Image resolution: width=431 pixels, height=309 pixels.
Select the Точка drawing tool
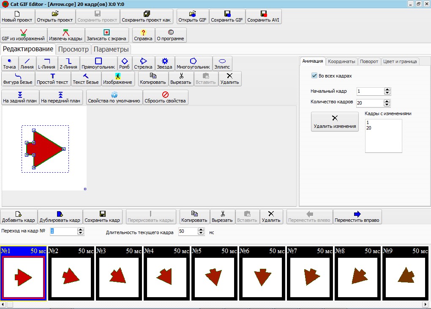(x=10, y=63)
